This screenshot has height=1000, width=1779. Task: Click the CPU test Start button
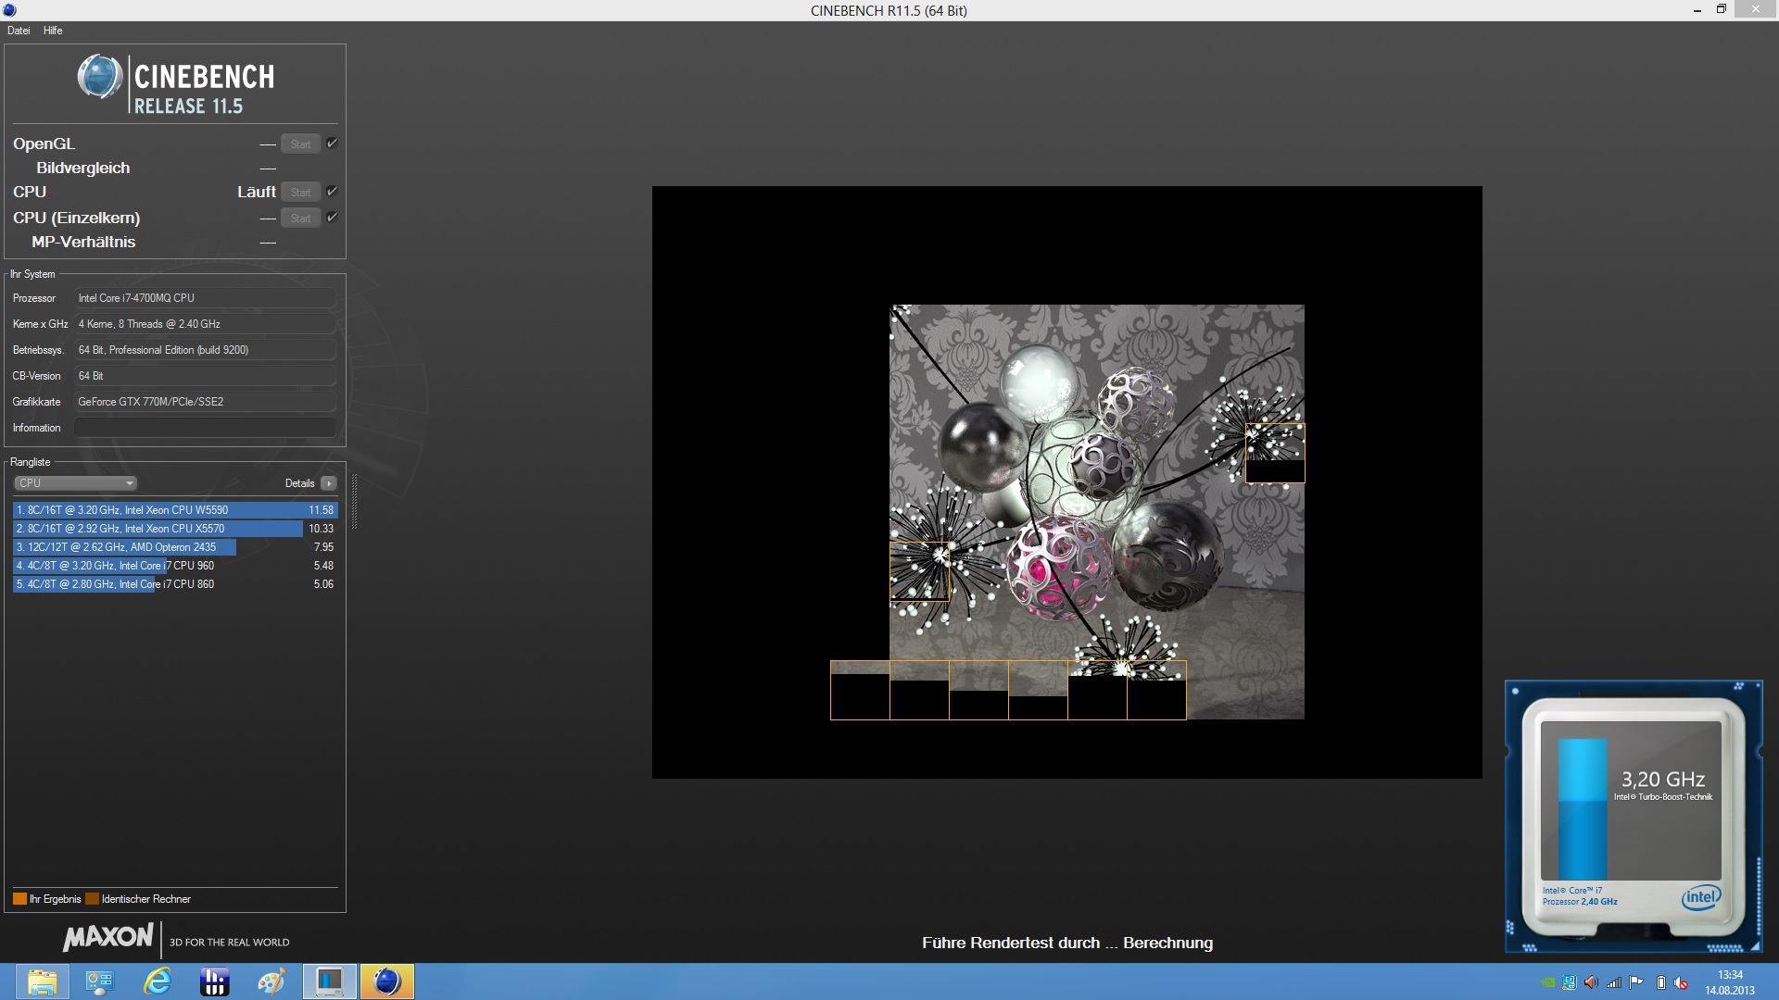pos(300,193)
